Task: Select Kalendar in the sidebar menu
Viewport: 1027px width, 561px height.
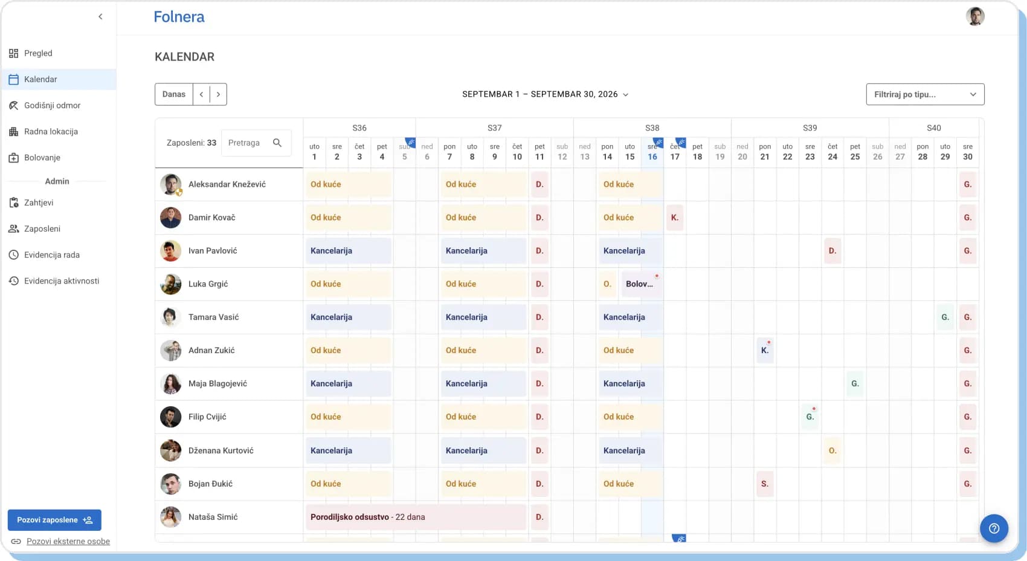Action: pyautogui.click(x=59, y=79)
